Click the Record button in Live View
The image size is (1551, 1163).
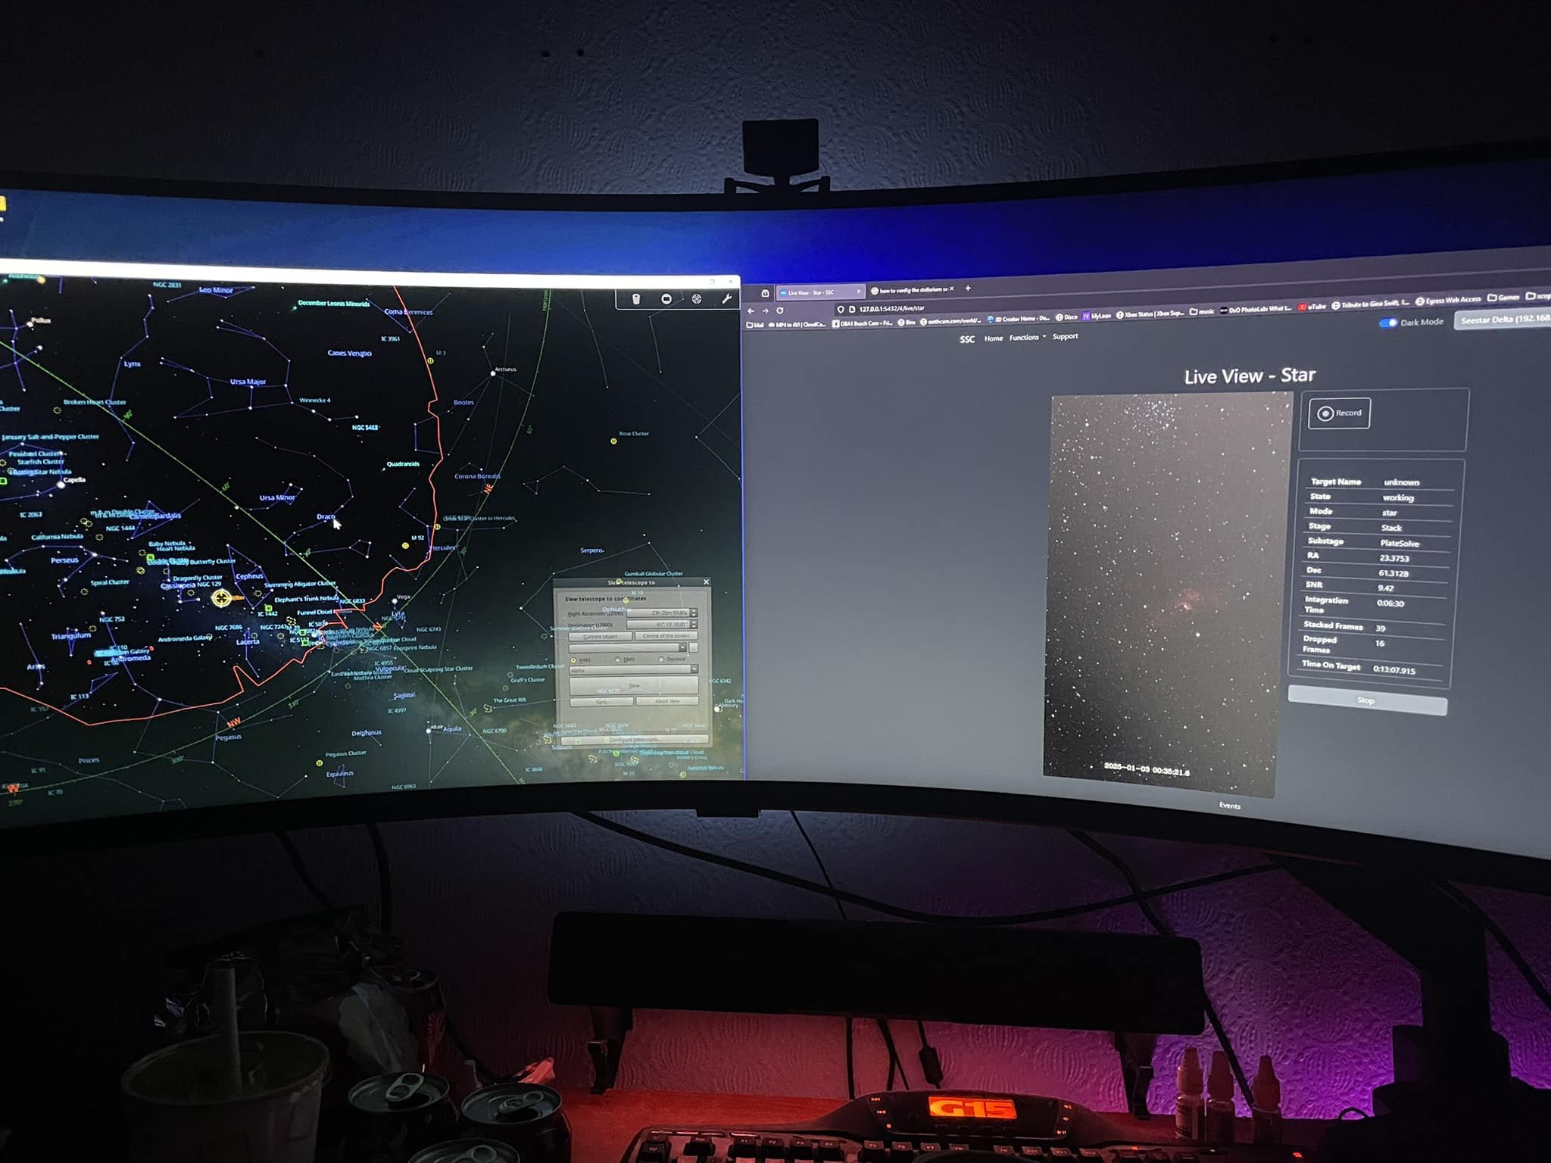(x=1339, y=413)
